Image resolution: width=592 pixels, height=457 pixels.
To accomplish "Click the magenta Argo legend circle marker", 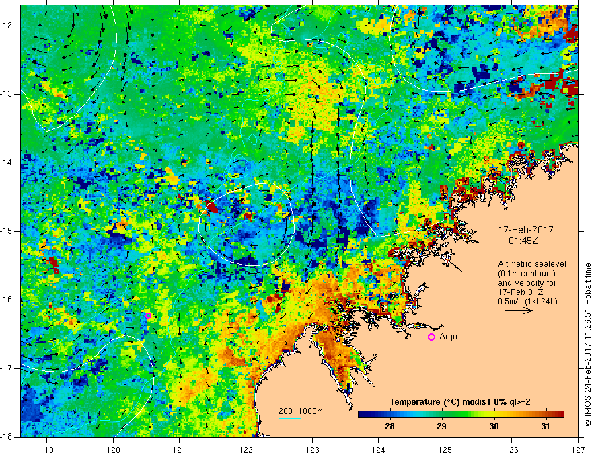I will 431,337.
